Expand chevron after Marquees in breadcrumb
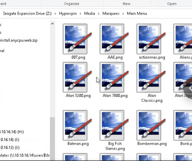This screenshot has height=161, width=192. [123, 13]
